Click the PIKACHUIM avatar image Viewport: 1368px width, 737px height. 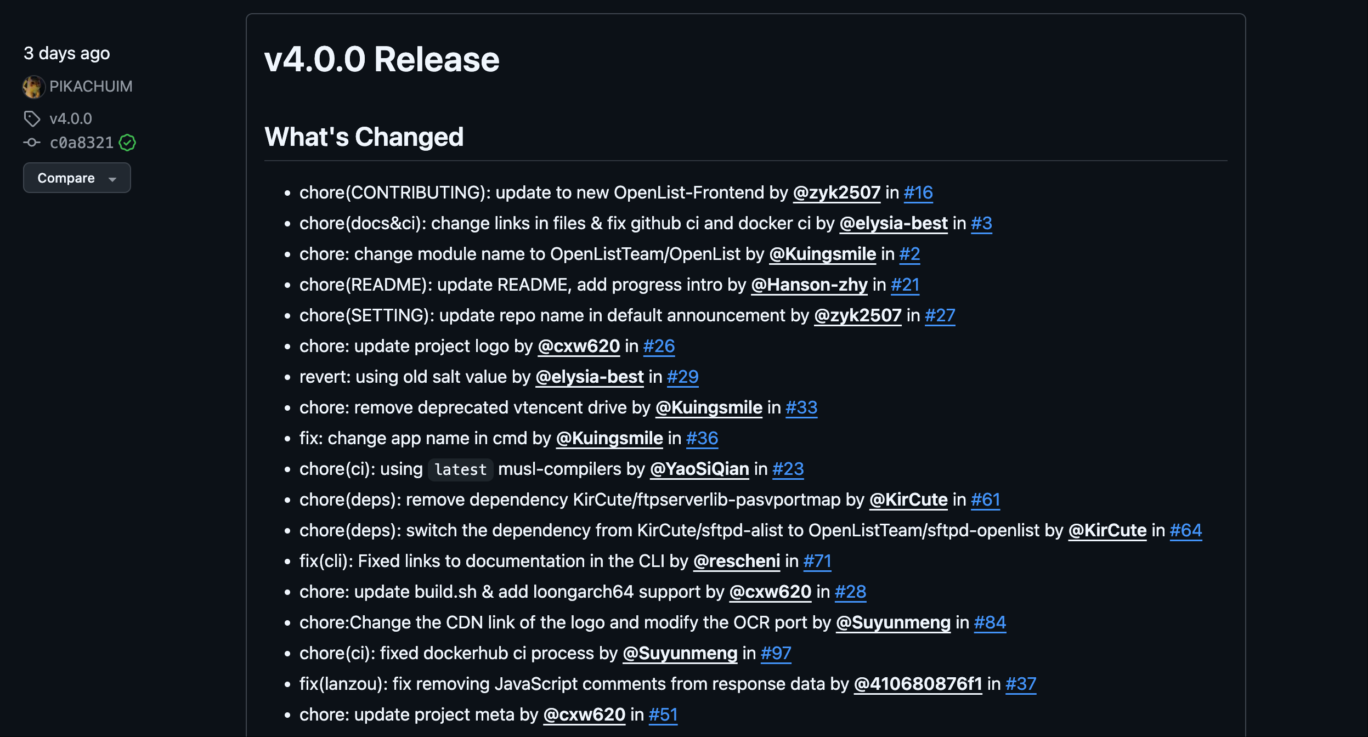[33, 87]
